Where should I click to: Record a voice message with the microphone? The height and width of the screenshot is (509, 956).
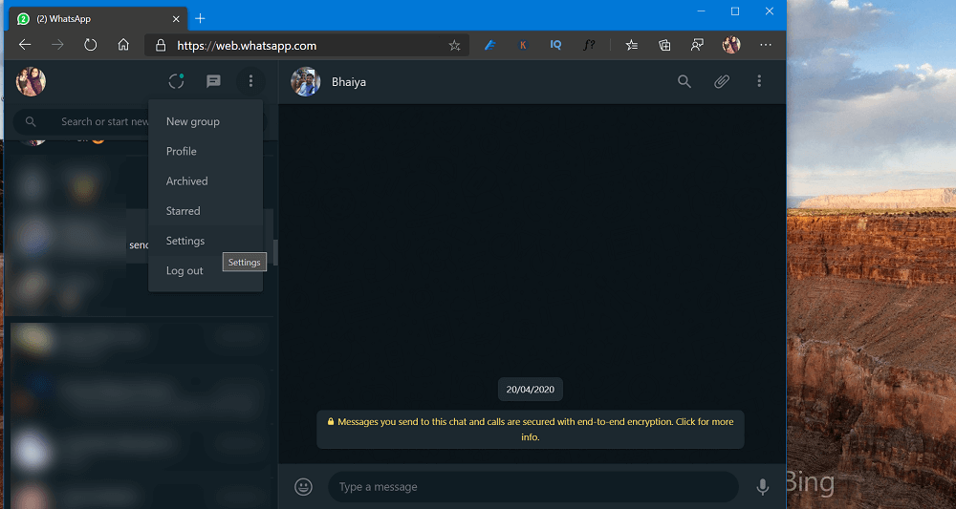(x=762, y=486)
